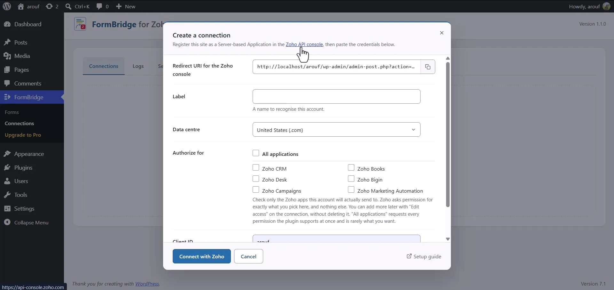Close the Create a connection dialog
614x290 pixels.
(x=442, y=33)
